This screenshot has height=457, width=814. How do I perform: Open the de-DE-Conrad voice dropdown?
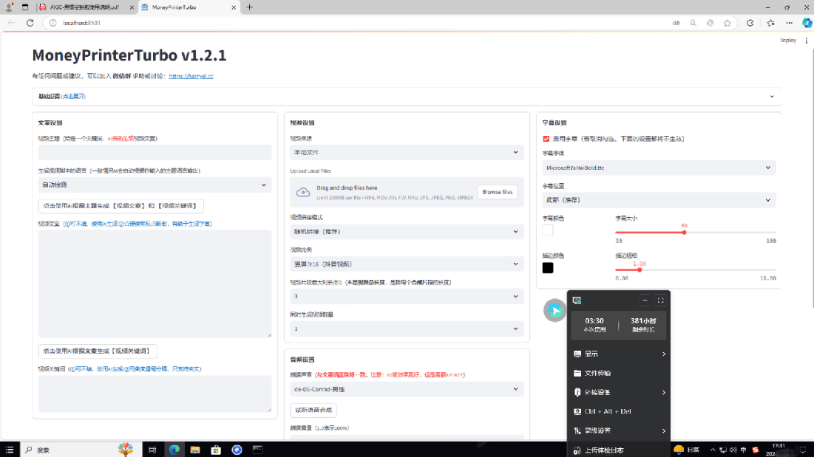pyautogui.click(x=407, y=389)
